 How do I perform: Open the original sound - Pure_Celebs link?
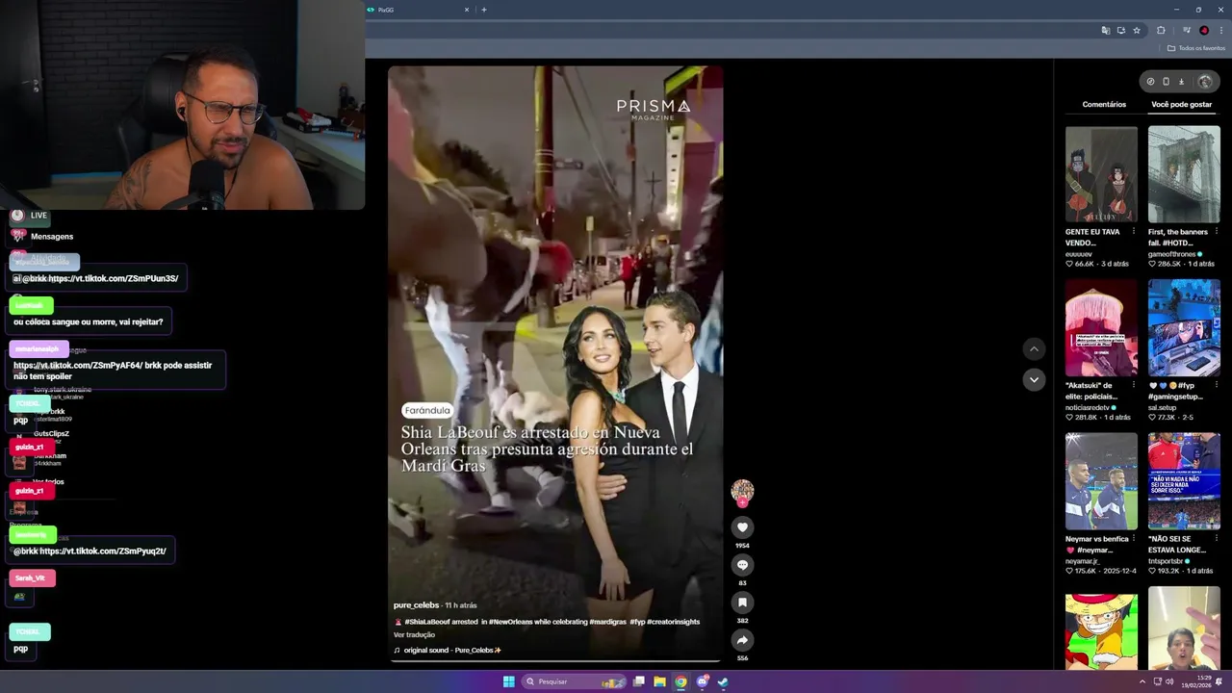pos(452,651)
